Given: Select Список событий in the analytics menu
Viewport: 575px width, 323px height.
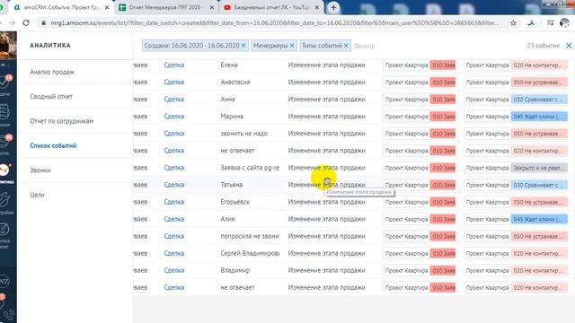Looking at the screenshot, I should pyautogui.click(x=53, y=145).
